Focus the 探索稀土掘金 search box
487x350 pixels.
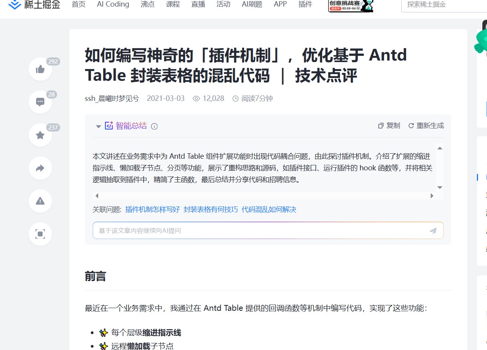click(444, 5)
